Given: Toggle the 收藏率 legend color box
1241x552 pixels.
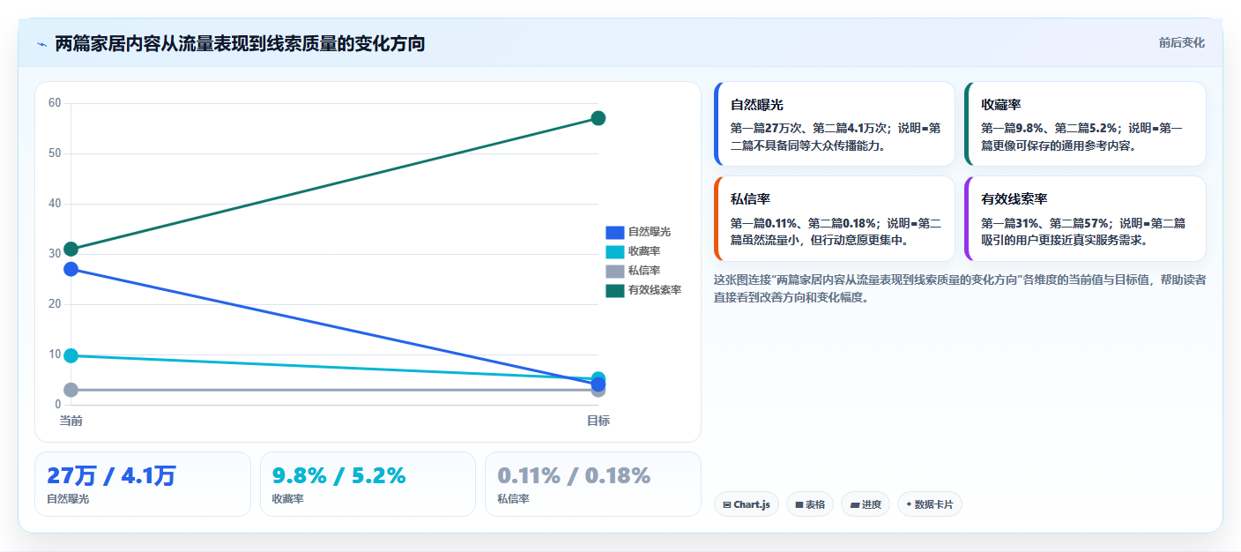Looking at the screenshot, I should 614,251.
